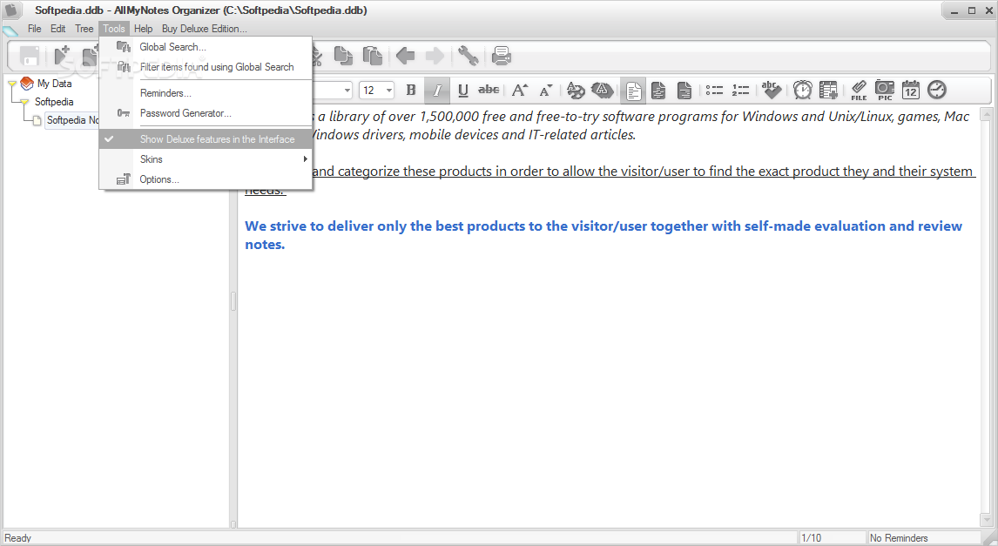The image size is (998, 546).
Task: Open the Edit menu
Action: (x=58, y=29)
